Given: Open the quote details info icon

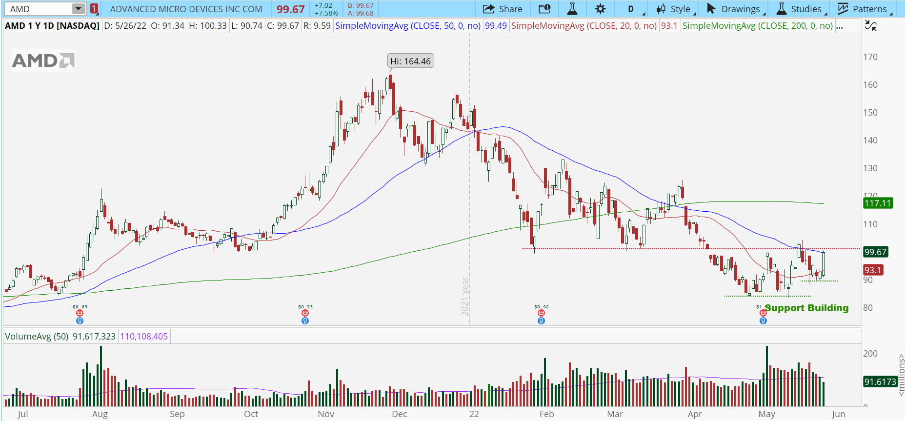Looking at the screenshot, I should tap(544, 9).
